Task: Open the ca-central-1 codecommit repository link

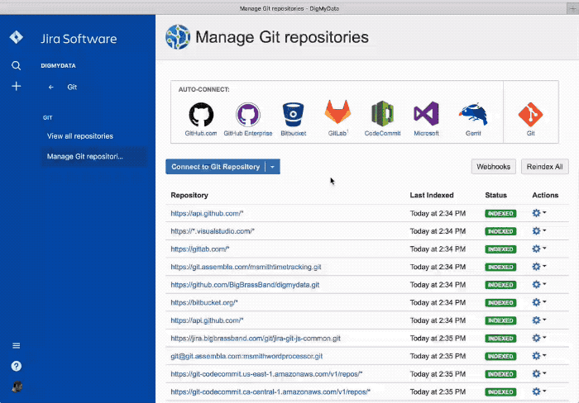Action: tap(270, 391)
